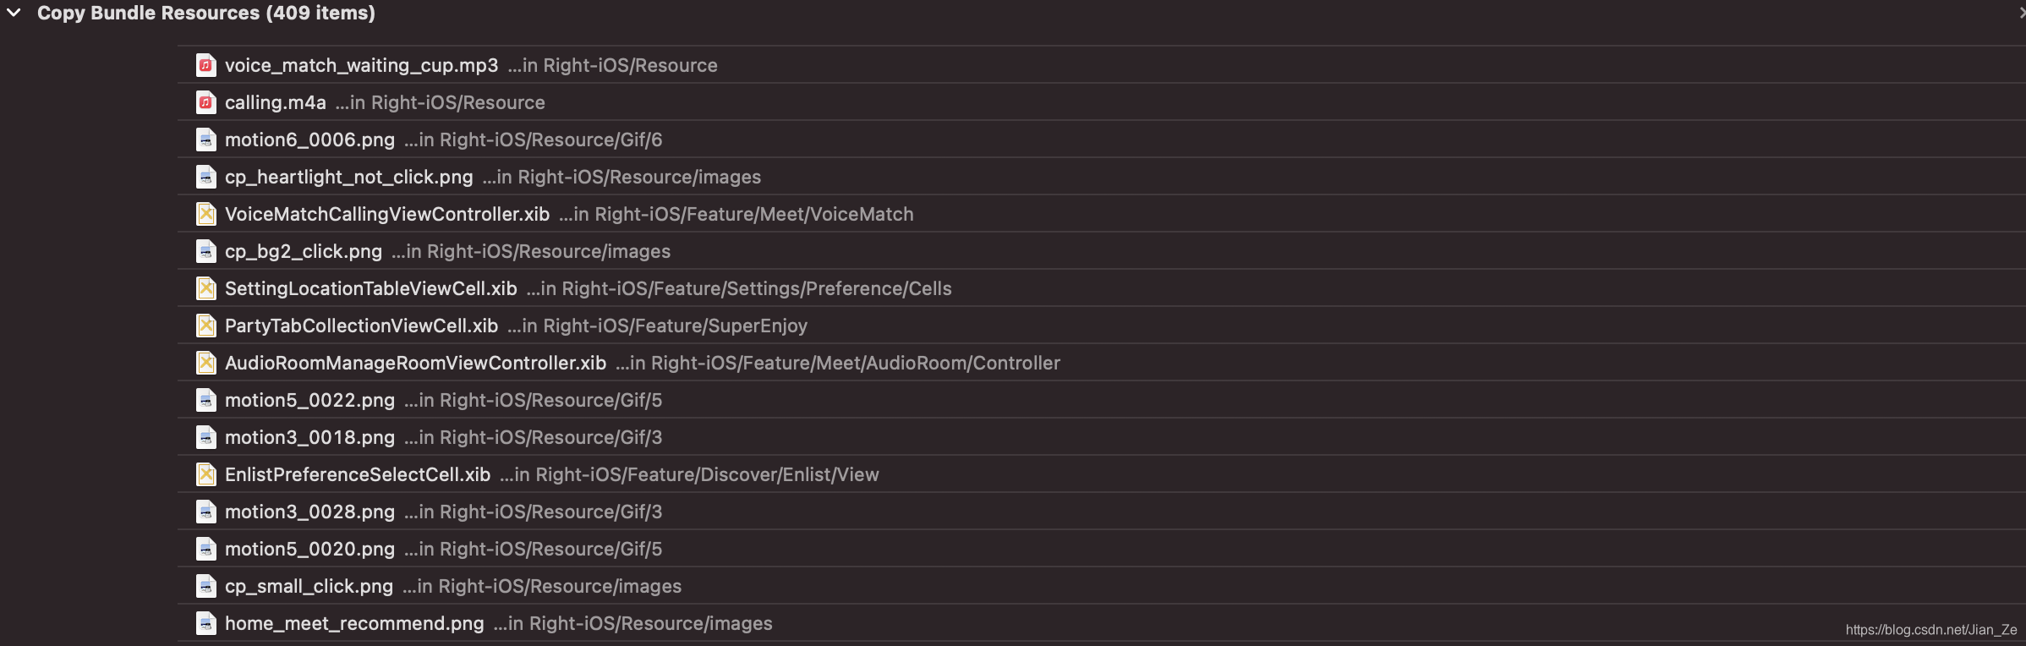The height and width of the screenshot is (646, 2026).
Task: Click the EnlistPreferenceSelectCell.xib file icon
Action: [x=206, y=474]
